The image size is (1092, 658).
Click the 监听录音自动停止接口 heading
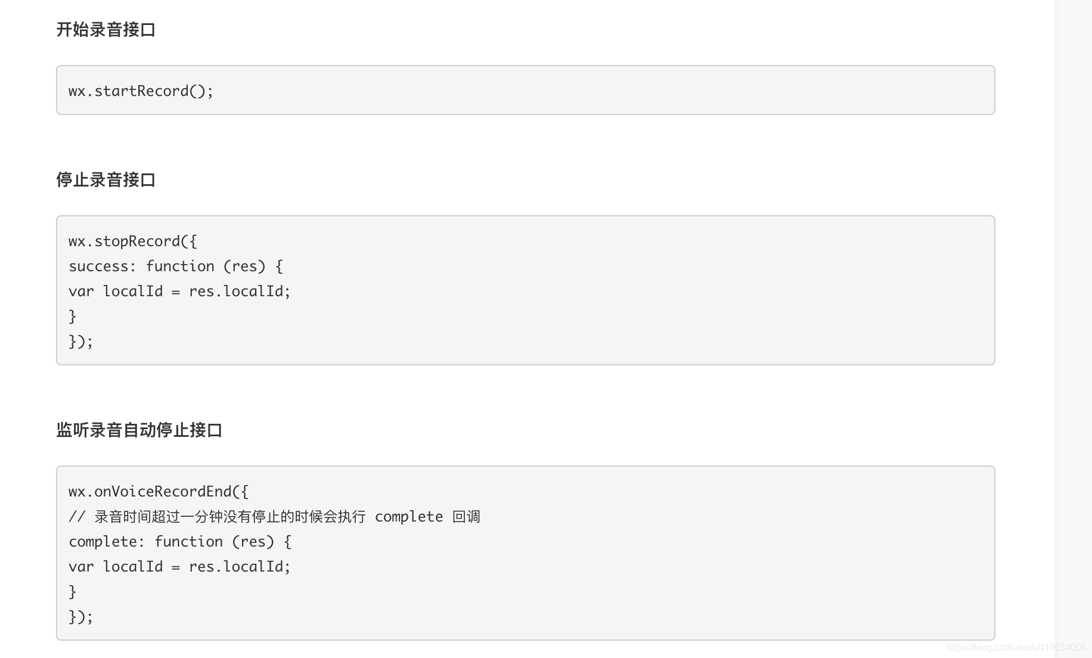[139, 430]
